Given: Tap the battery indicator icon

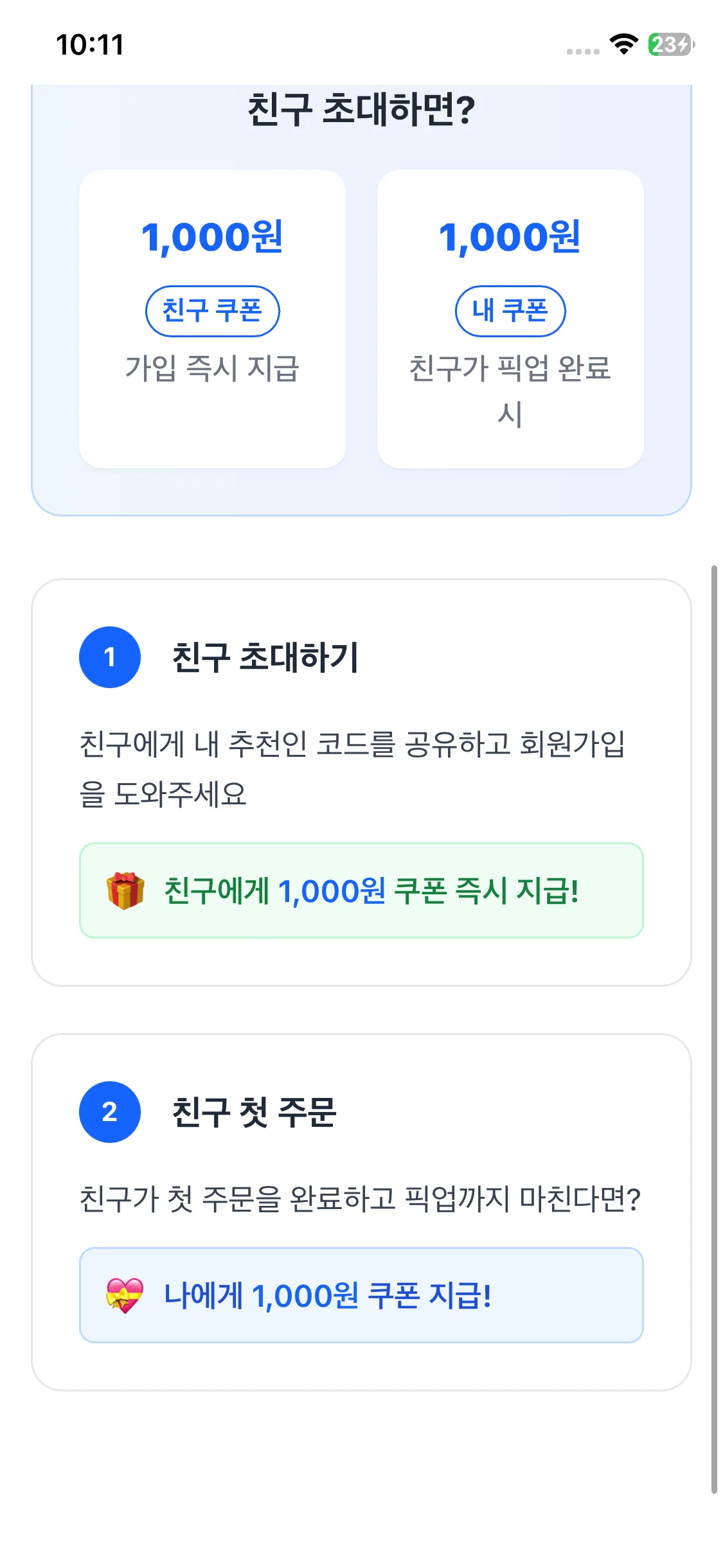Looking at the screenshot, I should 670,44.
